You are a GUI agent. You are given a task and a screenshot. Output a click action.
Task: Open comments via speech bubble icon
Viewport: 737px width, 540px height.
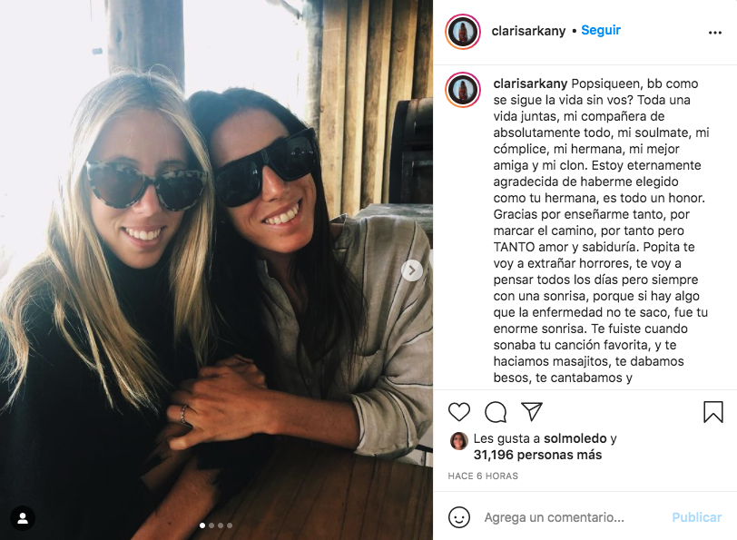tap(496, 412)
